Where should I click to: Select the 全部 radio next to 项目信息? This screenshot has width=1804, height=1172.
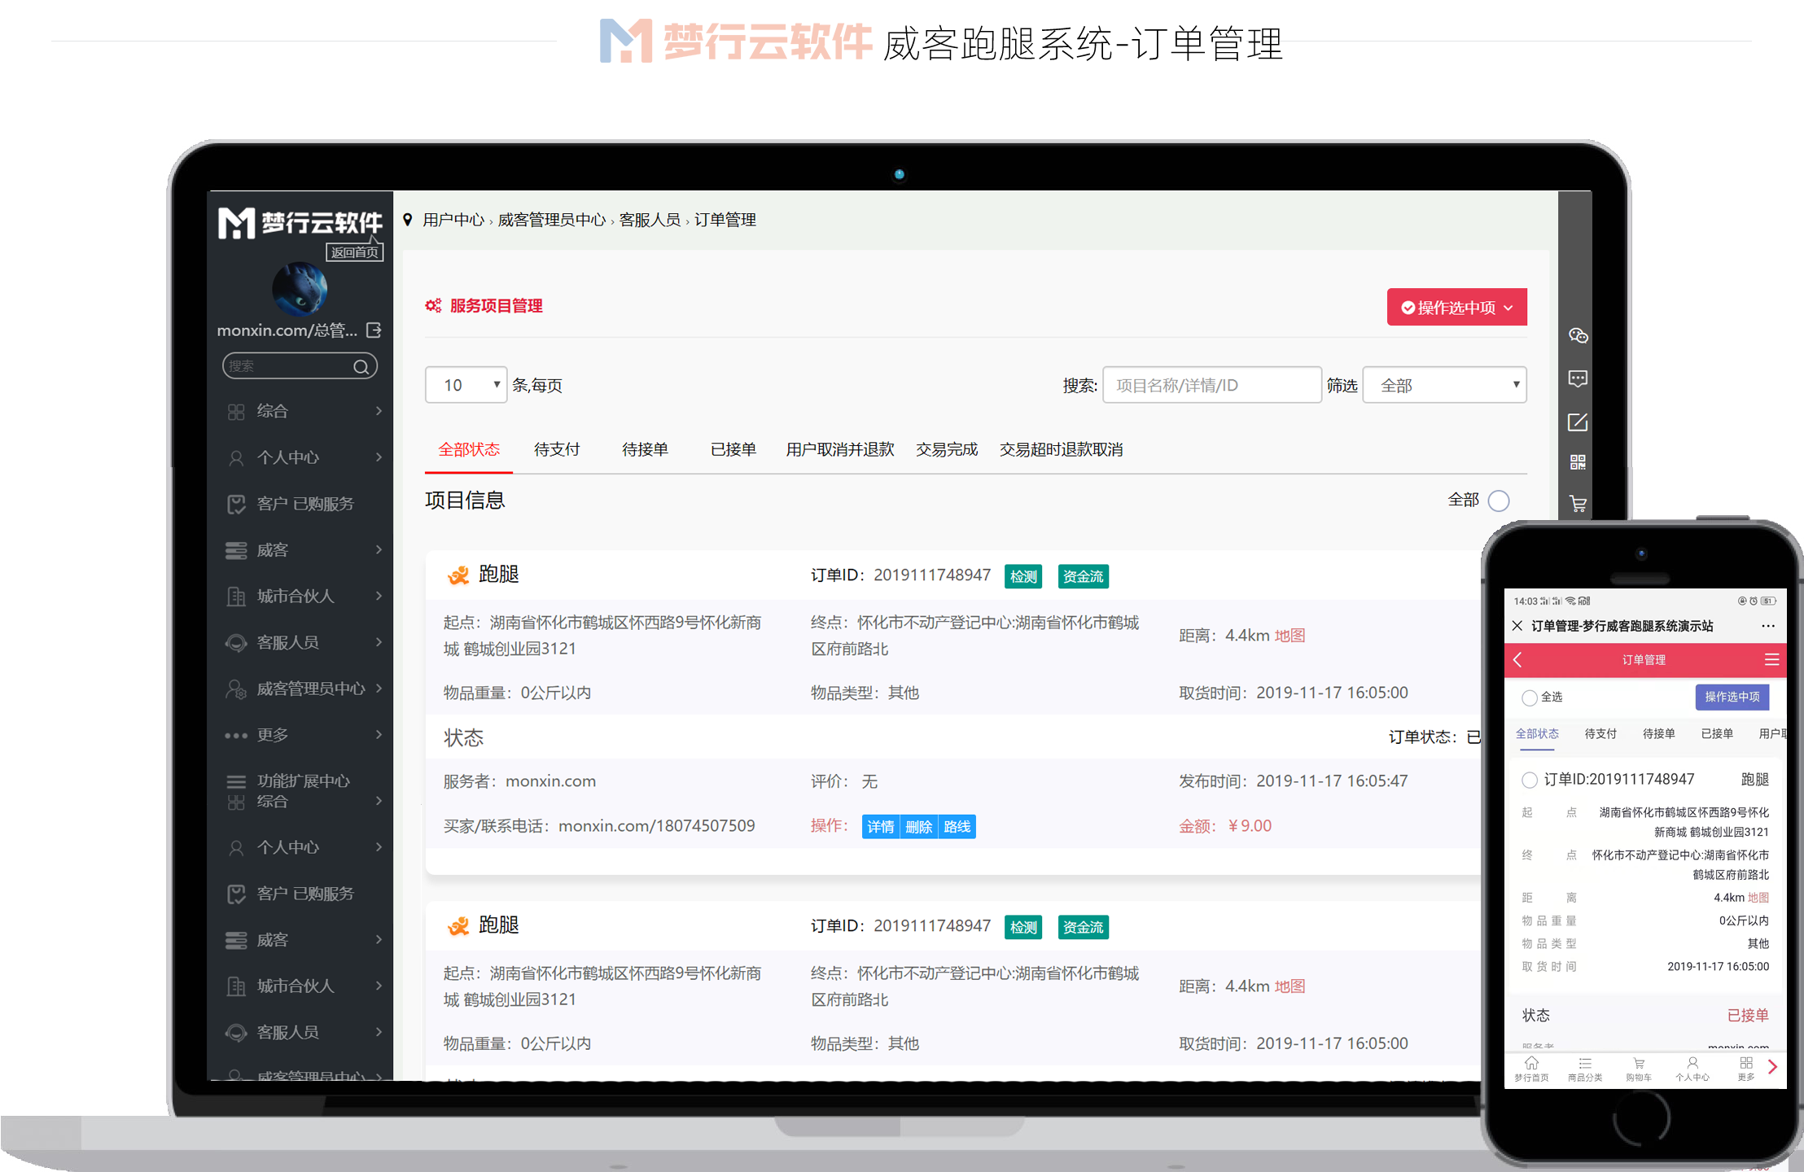(x=1499, y=501)
